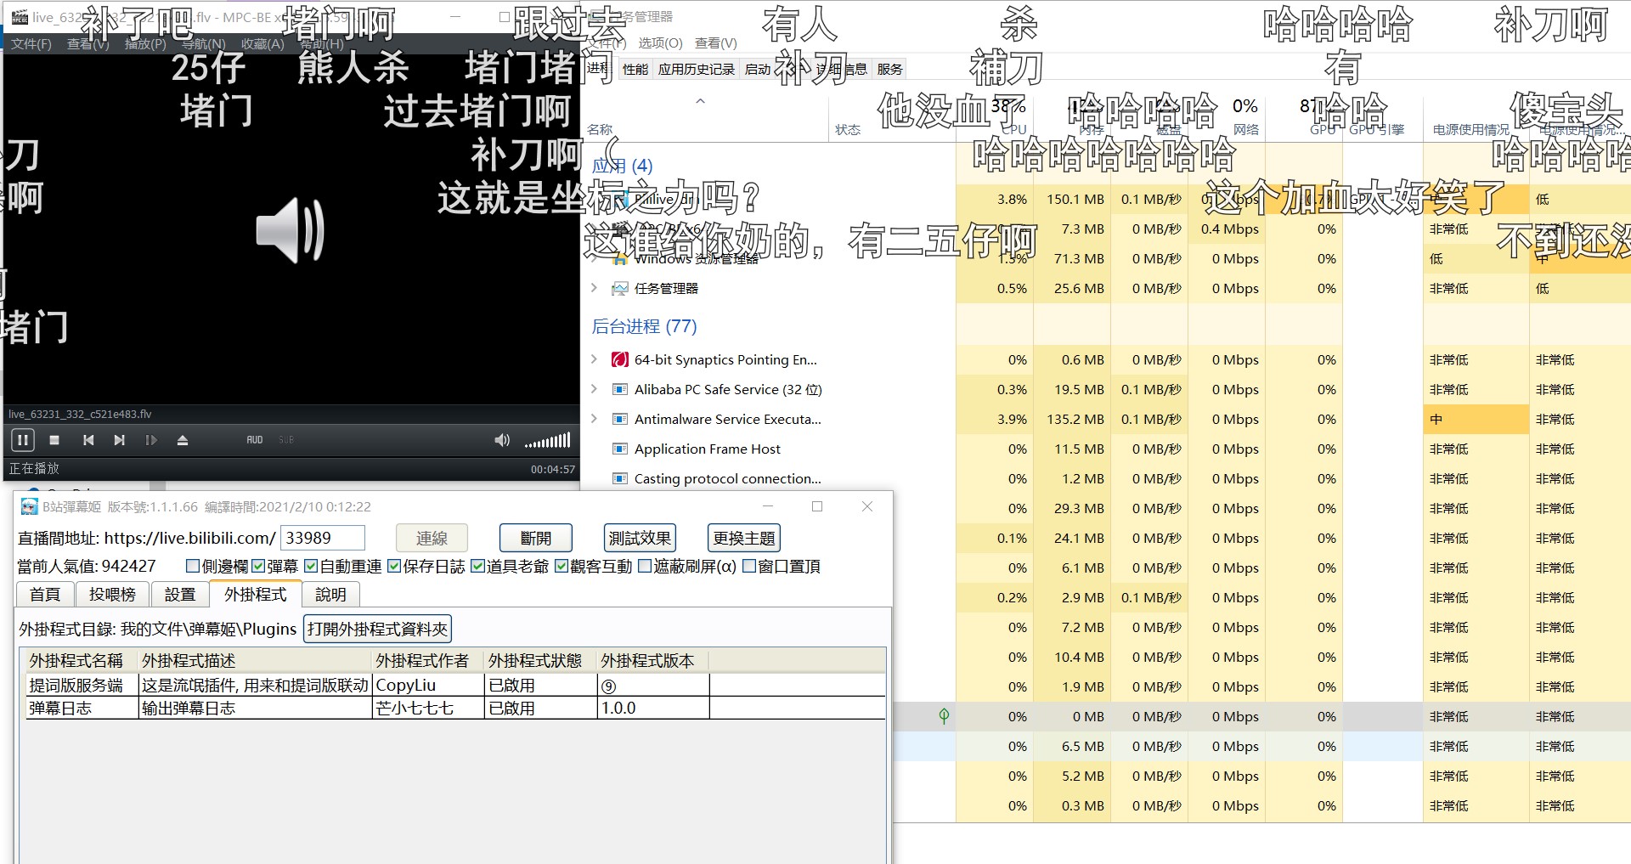The height and width of the screenshot is (864, 1631).
Task: Expand the Alibaba PC Safe Service entry
Action: click(x=595, y=389)
